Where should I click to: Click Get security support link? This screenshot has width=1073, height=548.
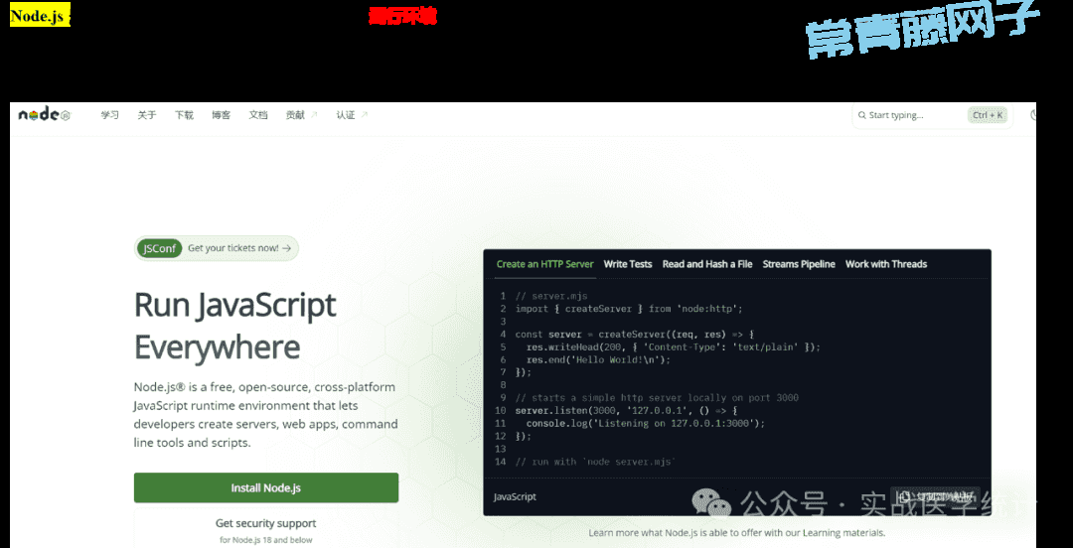point(266,523)
